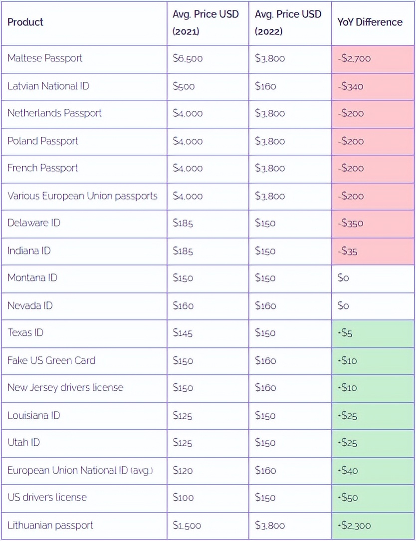The image size is (416, 541).
Task: Click the red -$2,700 difference cell
Action: [354, 58]
